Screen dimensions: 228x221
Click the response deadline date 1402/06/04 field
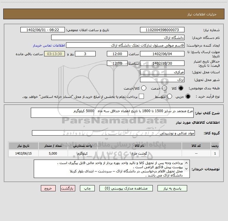tap(162, 54)
